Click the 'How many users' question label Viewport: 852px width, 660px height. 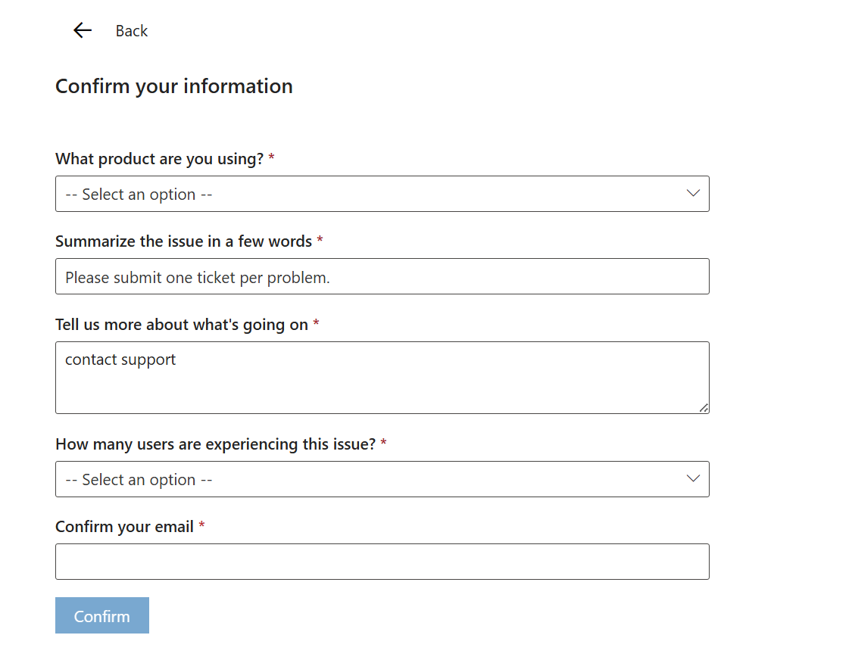215,444
